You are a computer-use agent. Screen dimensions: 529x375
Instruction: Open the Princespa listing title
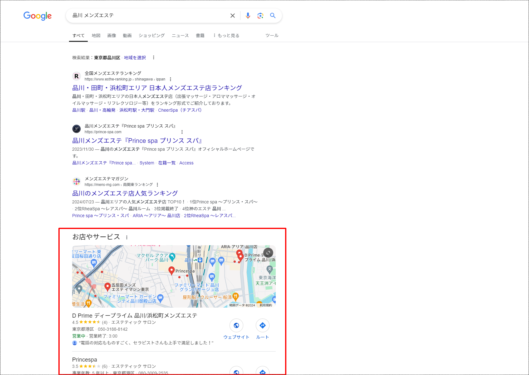coord(85,360)
